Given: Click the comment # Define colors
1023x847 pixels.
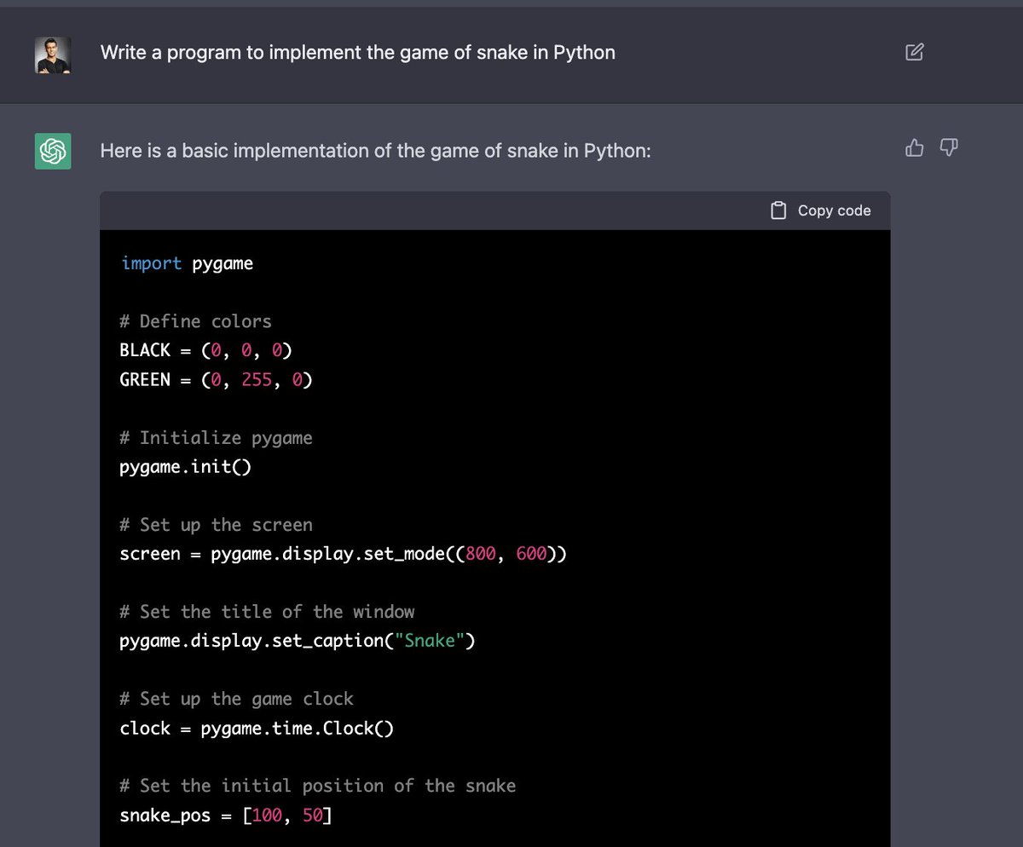Looking at the screenshot, I should 194,321.
